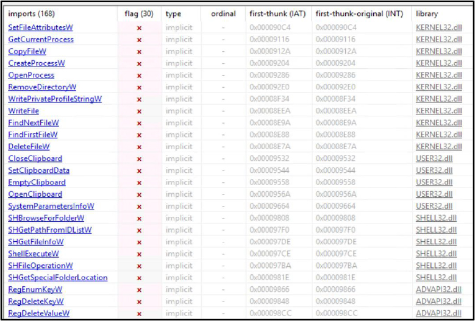475x321 pixels.
Task: Click the EmptyClipboard import link
Action: click(x=37, y=183)
